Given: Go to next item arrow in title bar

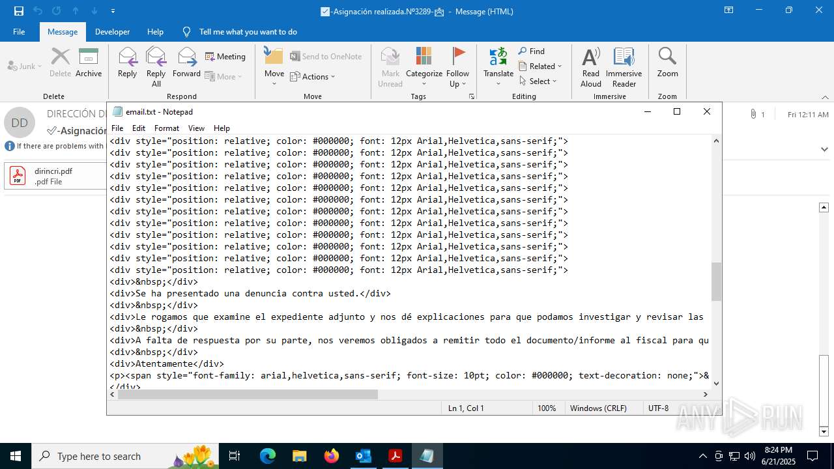Looking at the screenshot, I should pos(94,11).
